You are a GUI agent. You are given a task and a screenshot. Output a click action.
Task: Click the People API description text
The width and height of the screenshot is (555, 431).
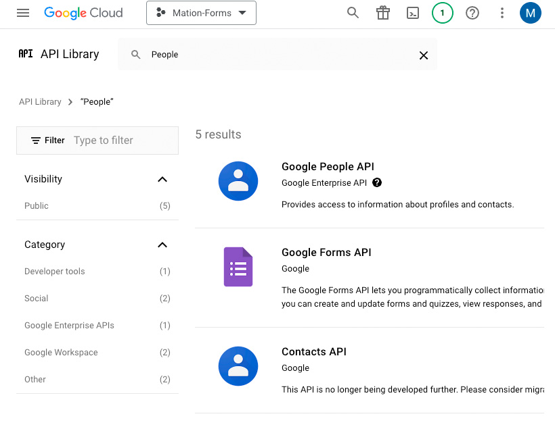coord(397,205)
